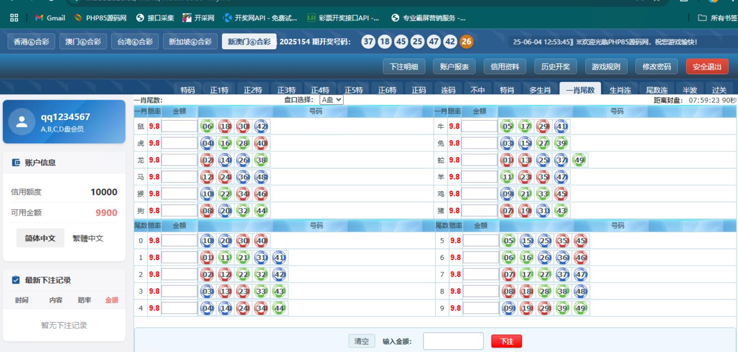Click the 清空 clear button

pos(362,341)
